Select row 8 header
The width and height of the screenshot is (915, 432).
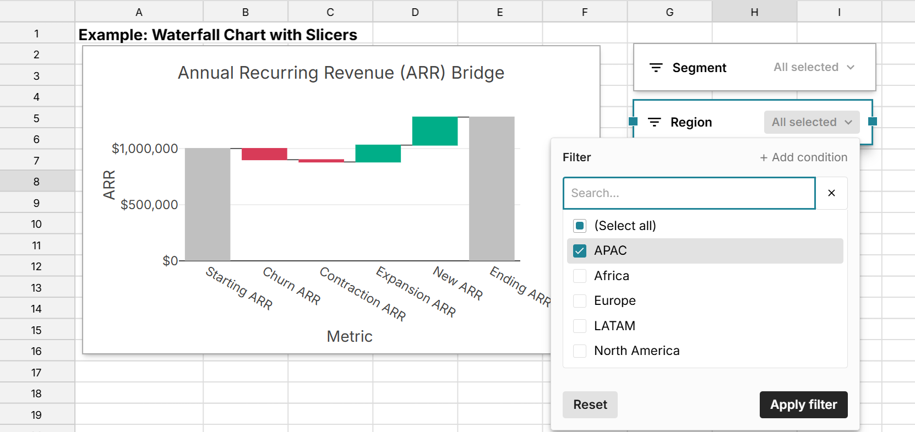click(x=36, y=182)
